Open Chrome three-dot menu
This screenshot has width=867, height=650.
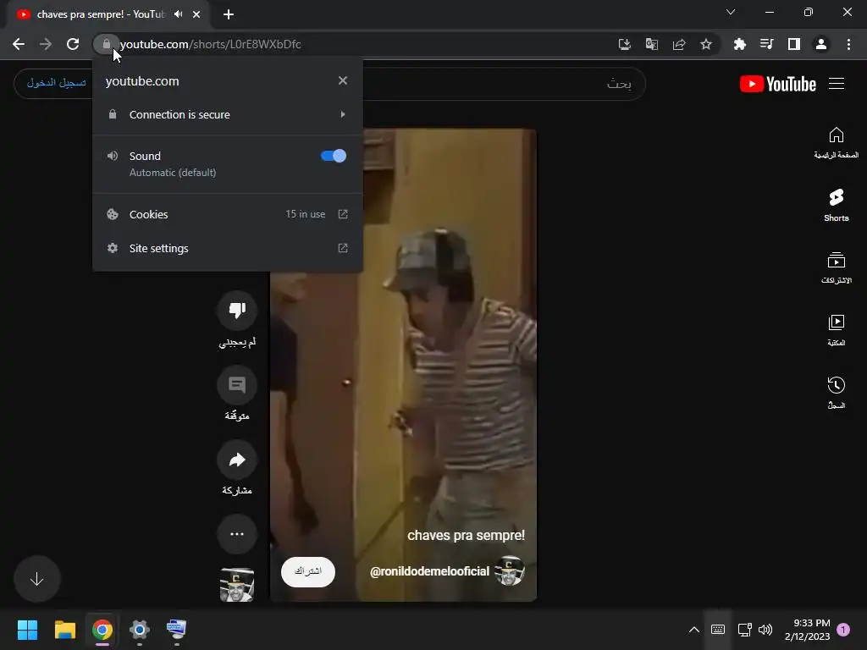(x=848, y=44)
